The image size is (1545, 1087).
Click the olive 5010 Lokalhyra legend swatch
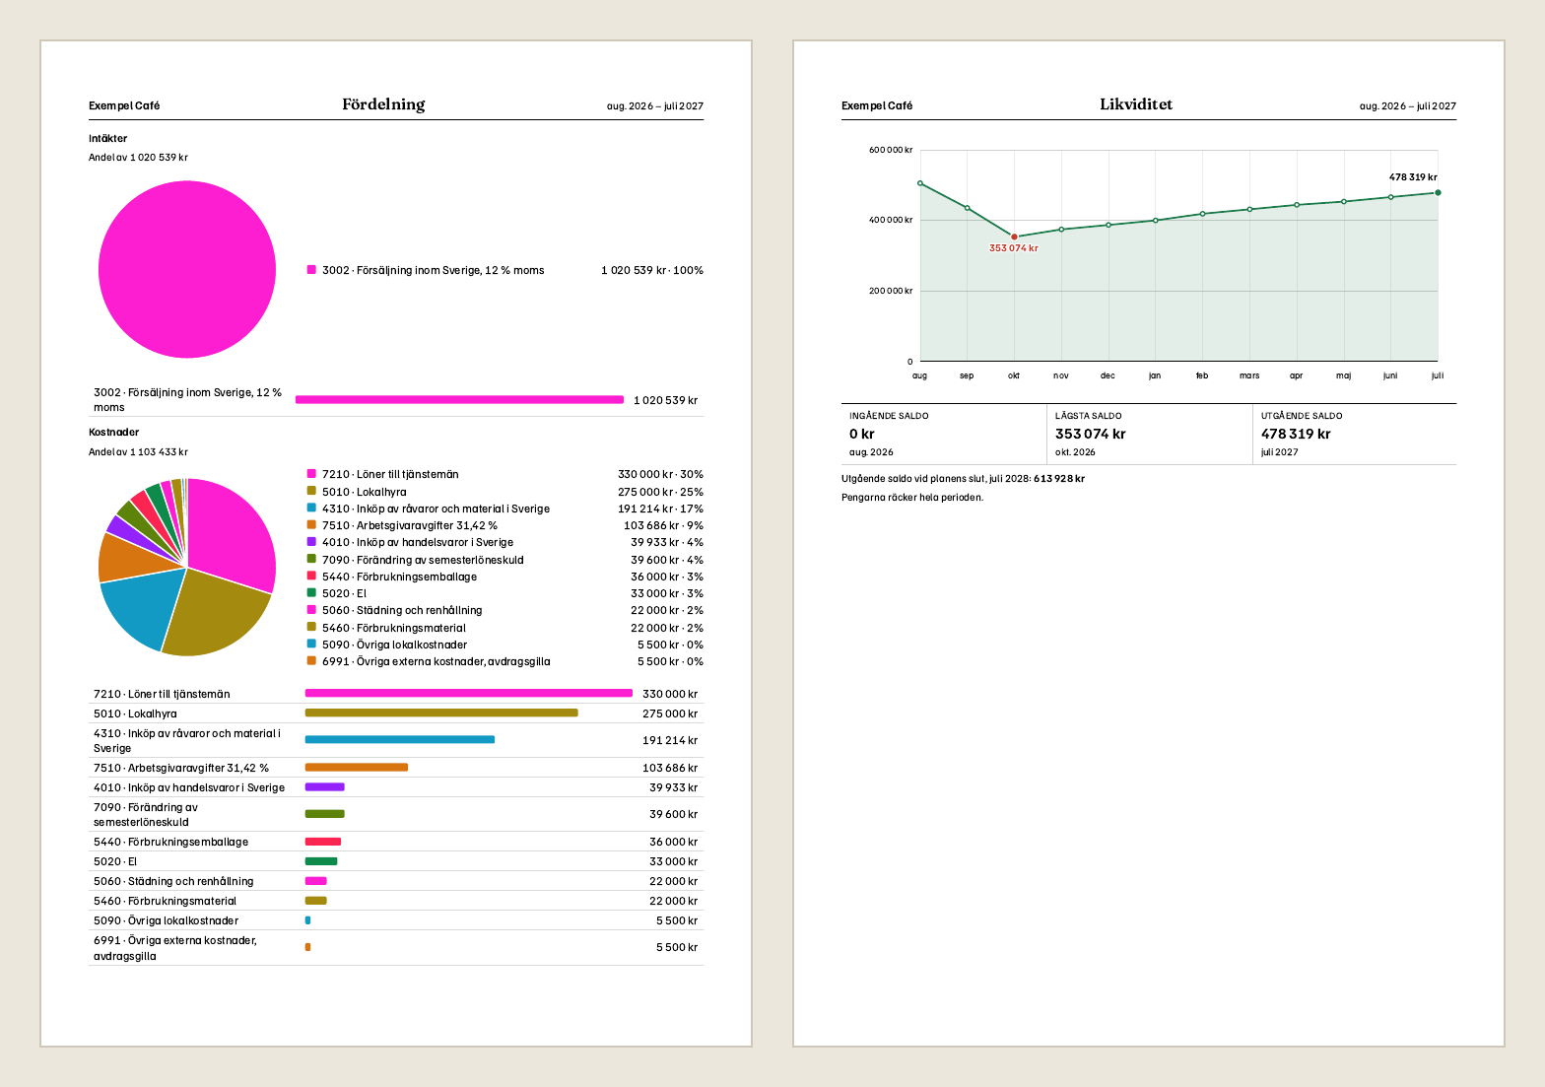pyautogui.click(x=311, y=491)
